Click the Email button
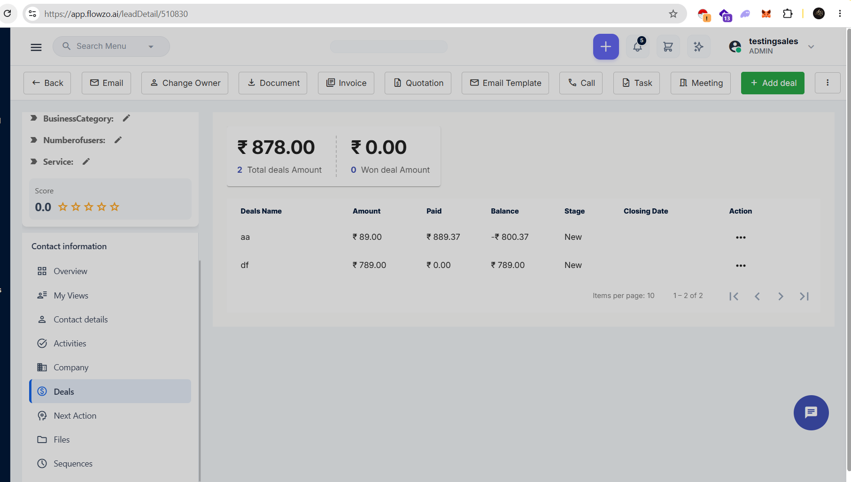851x482 pixels. (x=106, y=83)
